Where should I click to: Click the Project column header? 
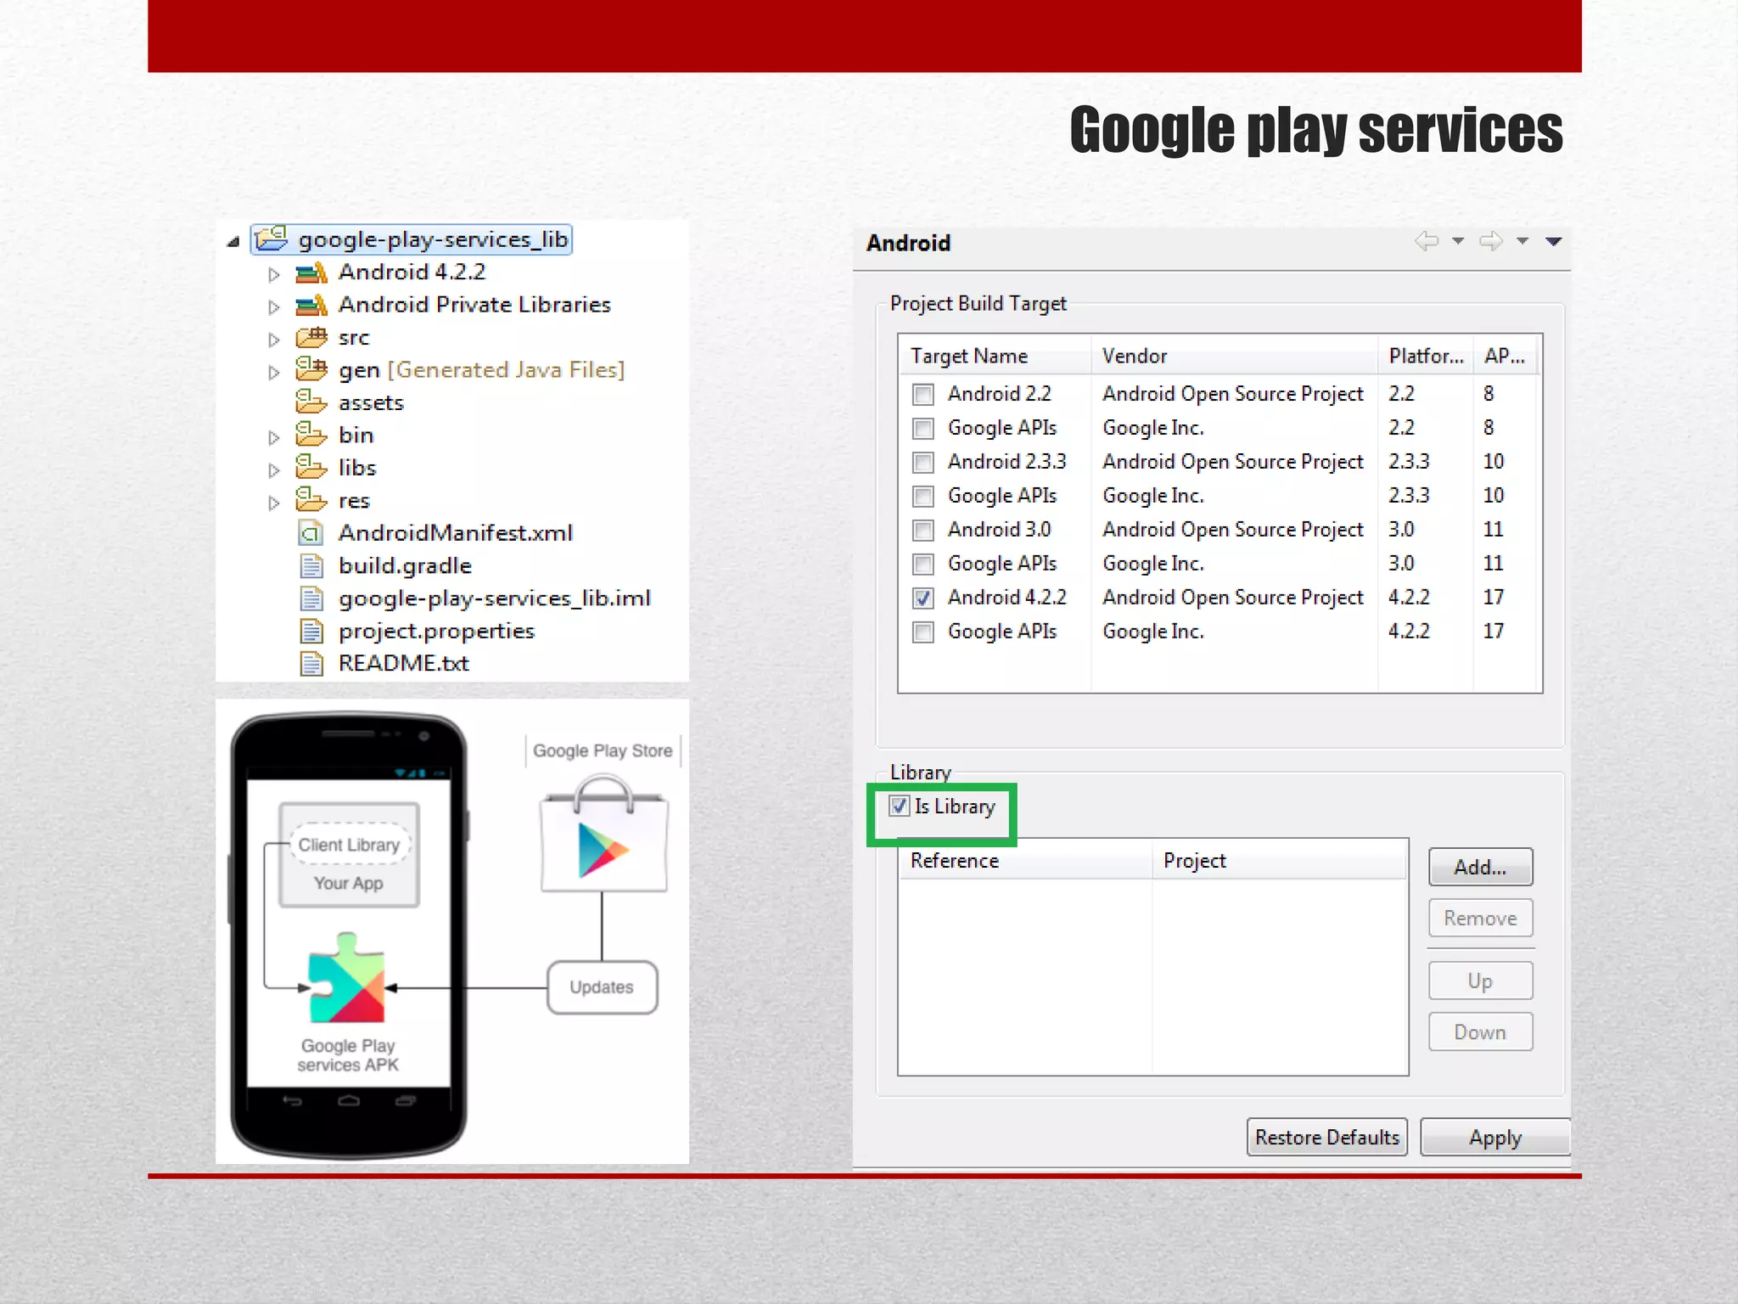click(x=1280, y=860)
